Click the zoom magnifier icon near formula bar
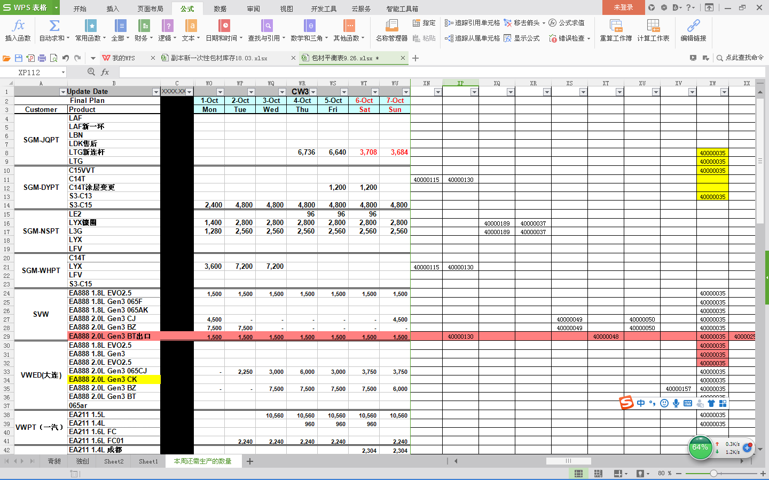Screen dimensions: 769x480 tap(91, 72)
